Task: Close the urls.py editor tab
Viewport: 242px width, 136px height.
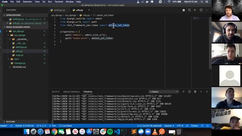Action: 89,10
